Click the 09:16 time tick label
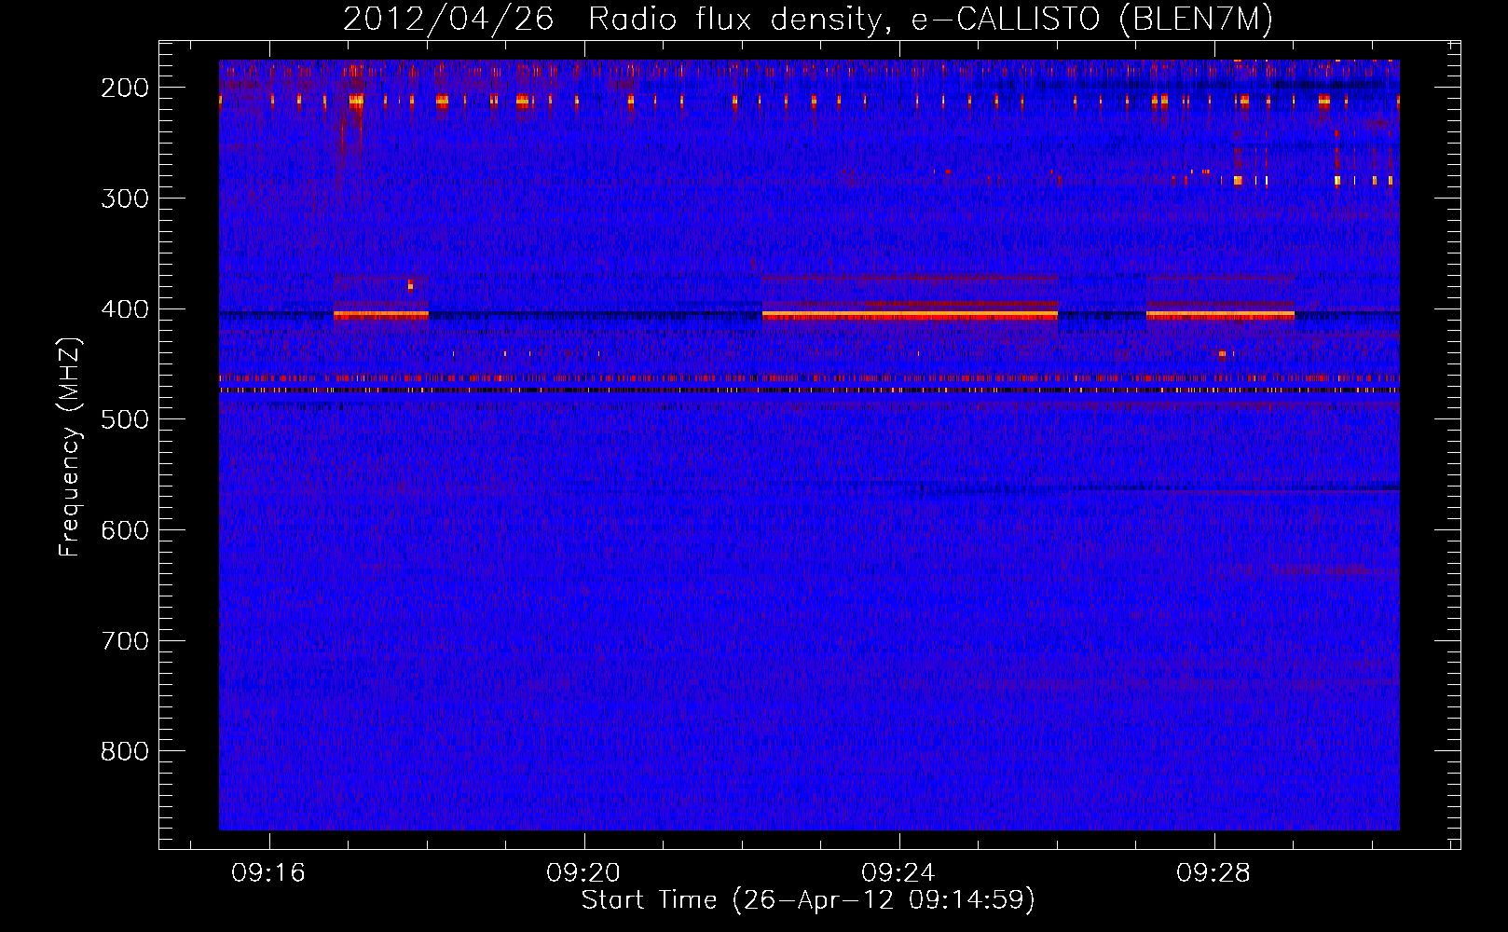Screen dimensions: 1508x932 coord(268,873)
